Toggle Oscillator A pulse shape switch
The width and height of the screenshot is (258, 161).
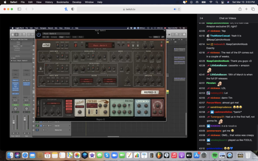point(93,56)
